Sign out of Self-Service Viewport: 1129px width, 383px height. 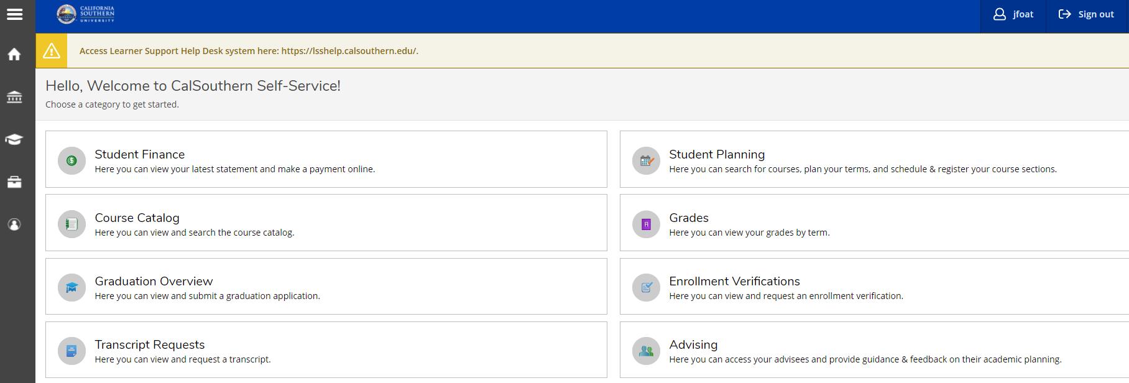click(x=1086, y=14)
